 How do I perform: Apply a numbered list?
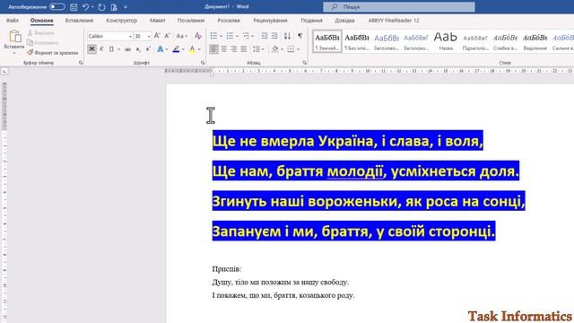point(230,36)
